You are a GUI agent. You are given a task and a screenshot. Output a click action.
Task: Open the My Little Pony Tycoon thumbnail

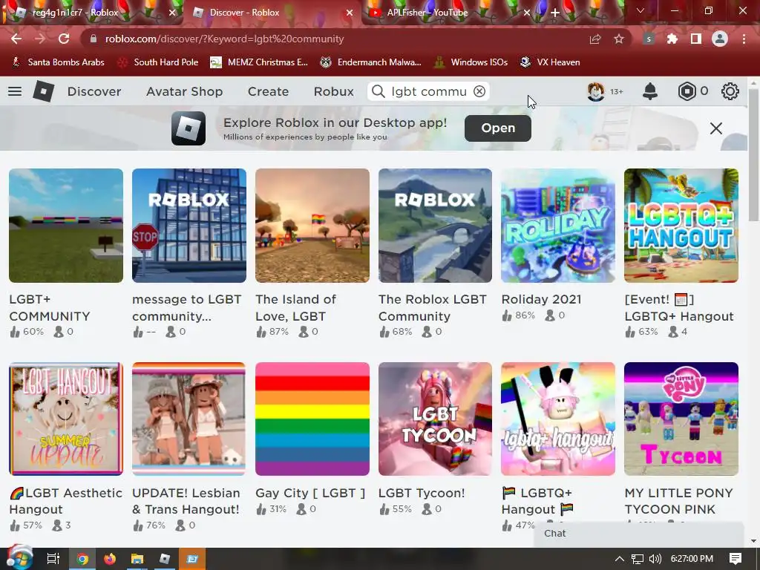coord(681,419)
